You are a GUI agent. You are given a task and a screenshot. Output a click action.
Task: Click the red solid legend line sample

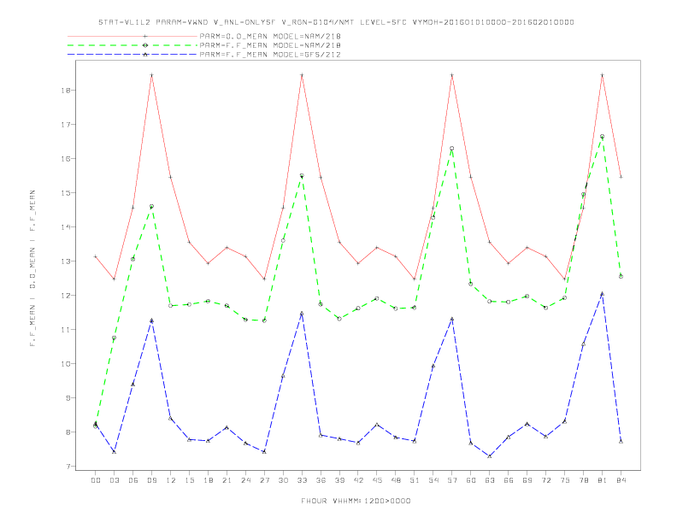[x=132, y=36]
